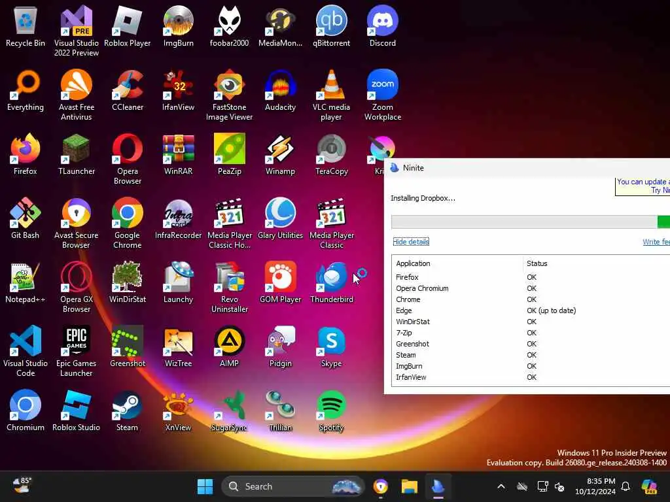670x502 pixels.
Task: Select the IrfanView desktop icon
Action: pyautogui.click(x=178, y=90)
